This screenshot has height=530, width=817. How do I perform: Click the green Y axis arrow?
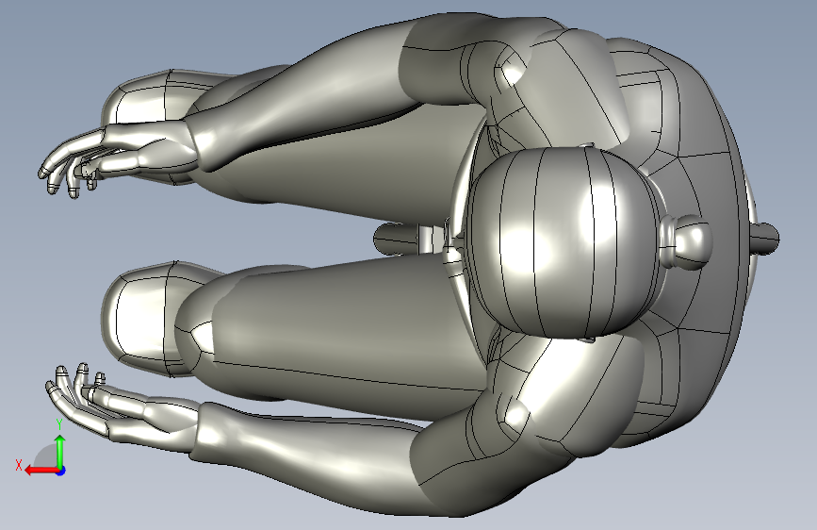pos(60,451)
